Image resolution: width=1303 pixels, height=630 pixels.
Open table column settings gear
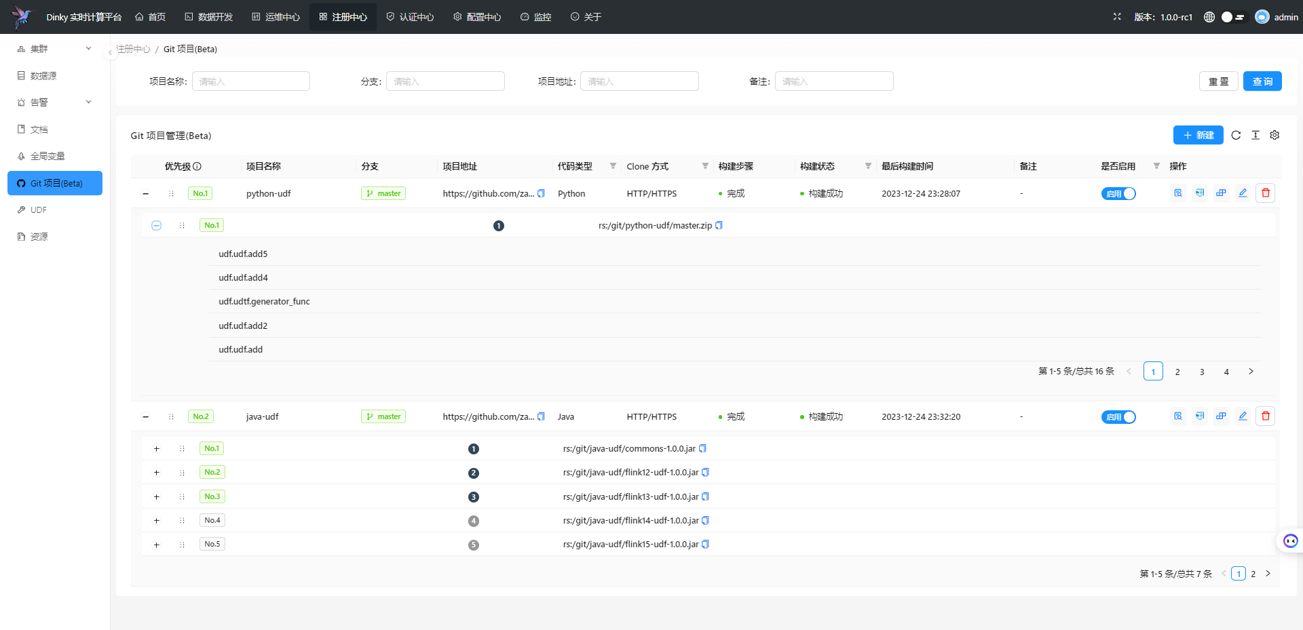point(1274,135)
